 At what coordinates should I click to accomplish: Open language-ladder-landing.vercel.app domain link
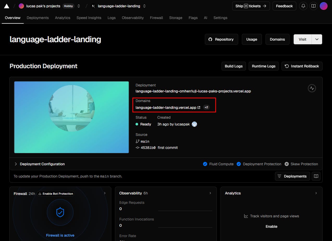pos(168,107)
